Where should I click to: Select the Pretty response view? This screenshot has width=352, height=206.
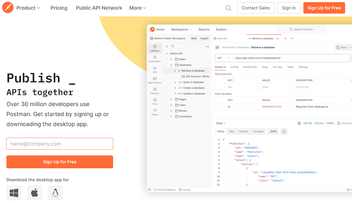point(221,132)
